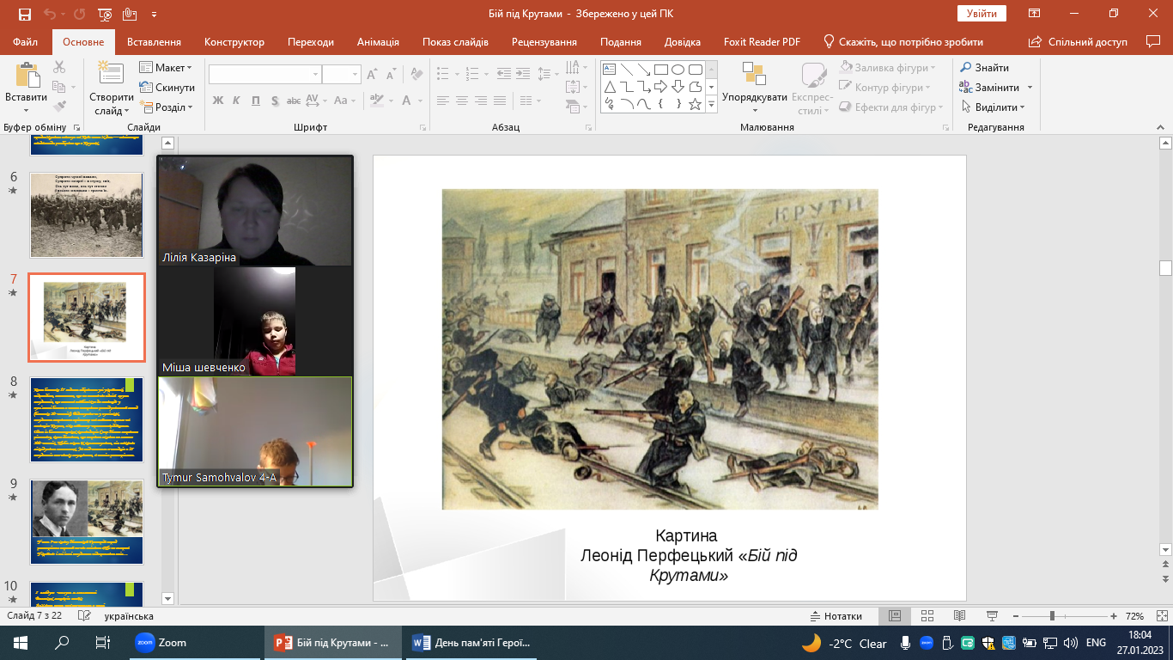The width and height of the screenshot is (1173, 660).
Task: Open the font name combo box
Action: tap(265, 75)
